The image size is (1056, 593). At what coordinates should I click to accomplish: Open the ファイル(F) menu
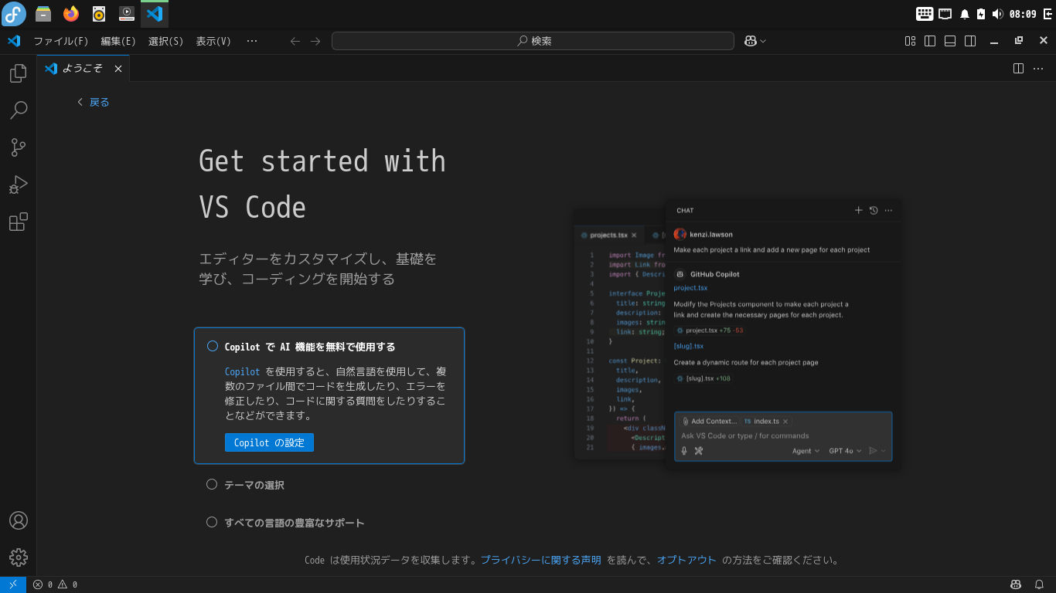(x=61, y=41)
